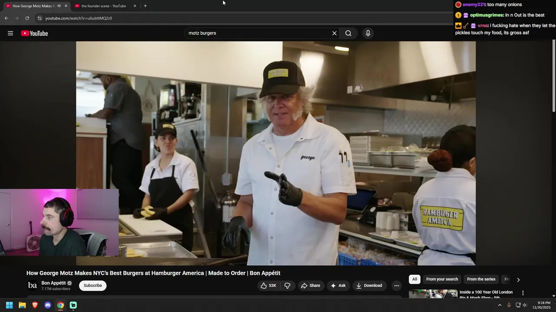
Task: Open the London Pie & Mash thumbnail
Action: (x=433, y=294)
